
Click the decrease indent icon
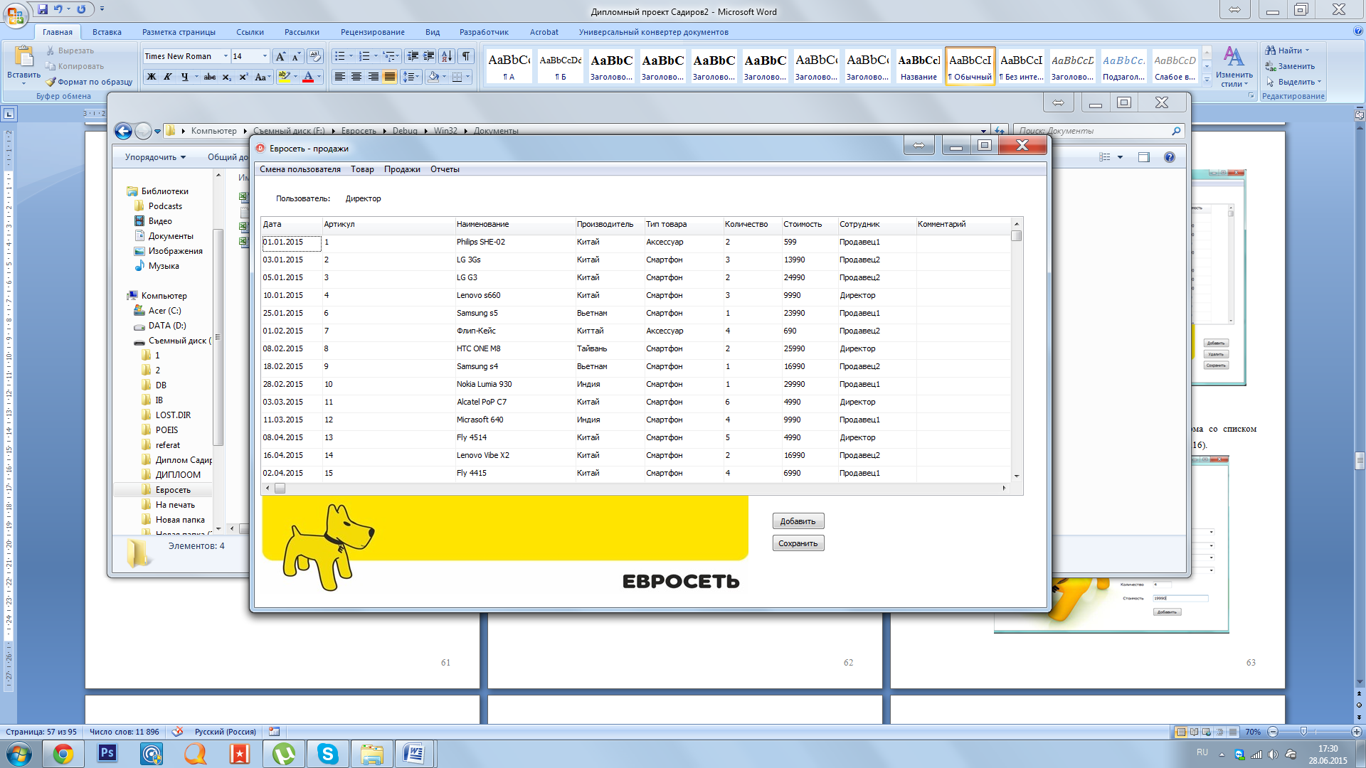click(413, 56)
